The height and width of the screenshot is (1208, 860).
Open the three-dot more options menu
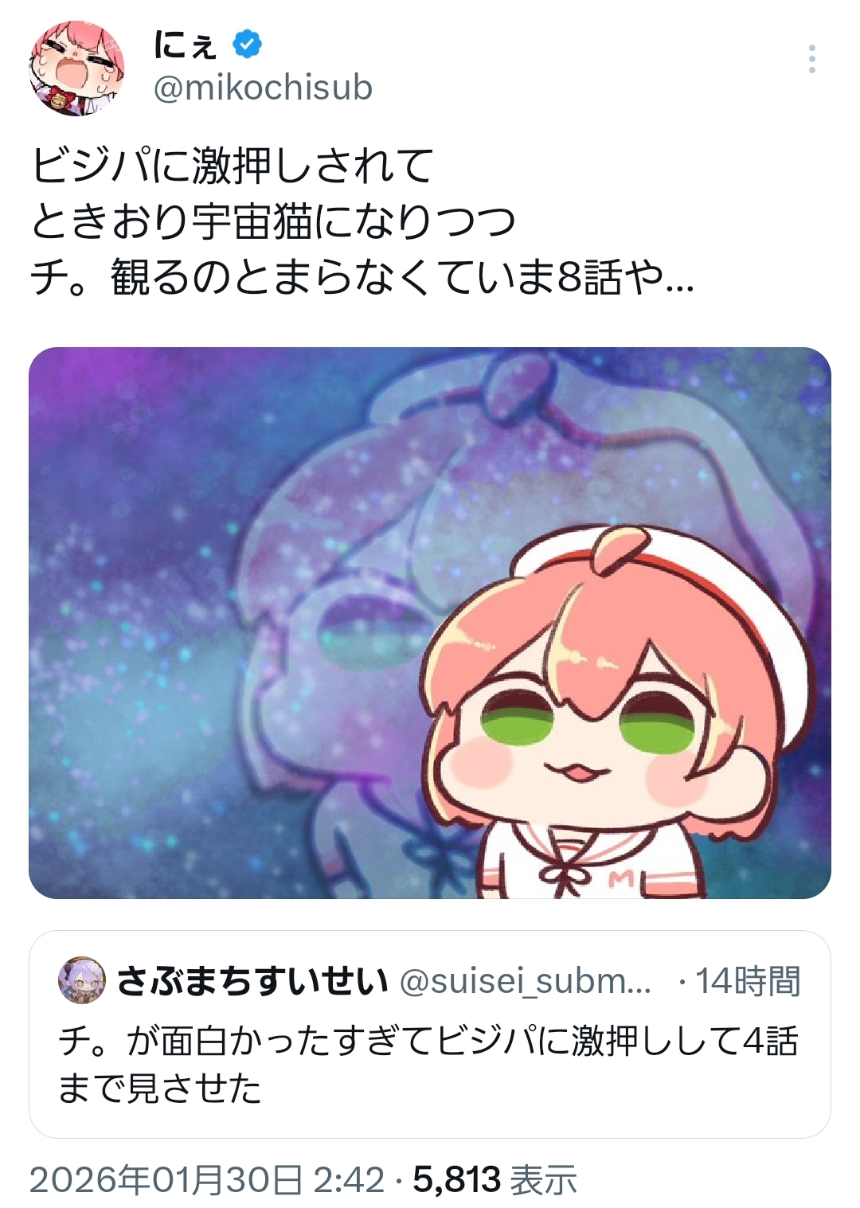click(811, 59)
